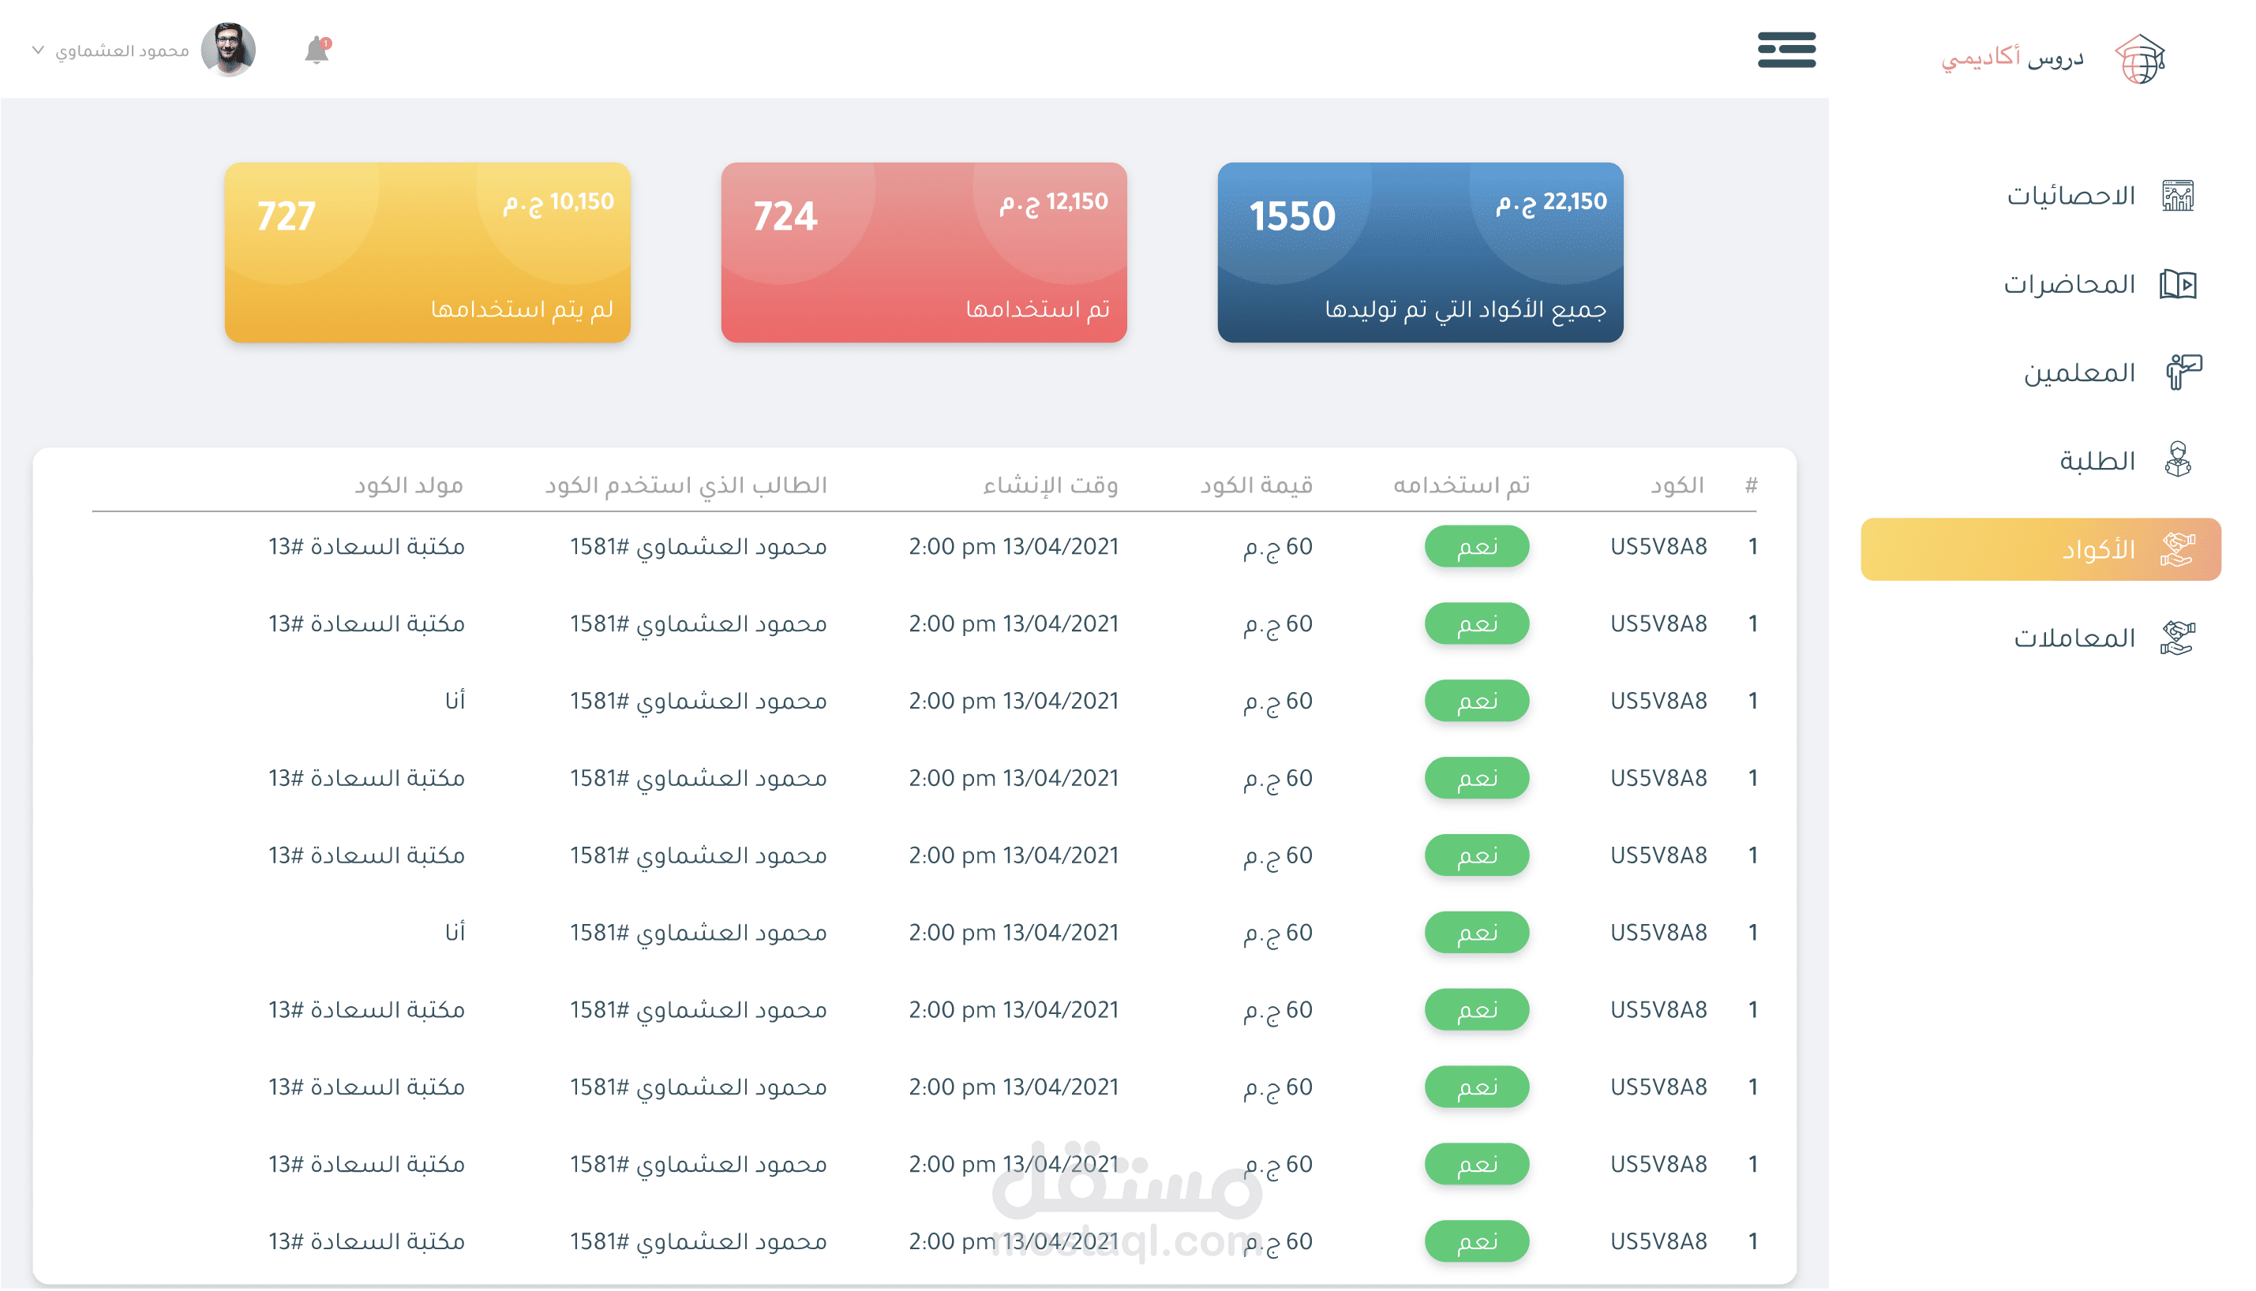Click the academy graduation cap logo
Viewport: 2256px width, 1291px height.
pos(2140,58)
